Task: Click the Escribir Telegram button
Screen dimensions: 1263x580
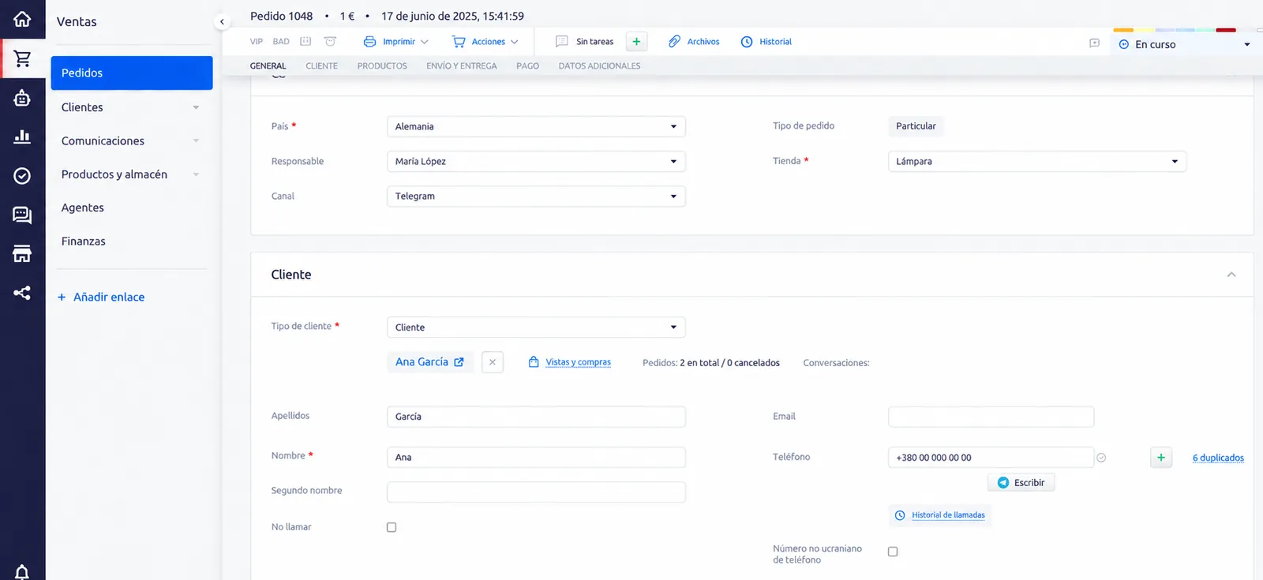Action: pos(1021,483)
